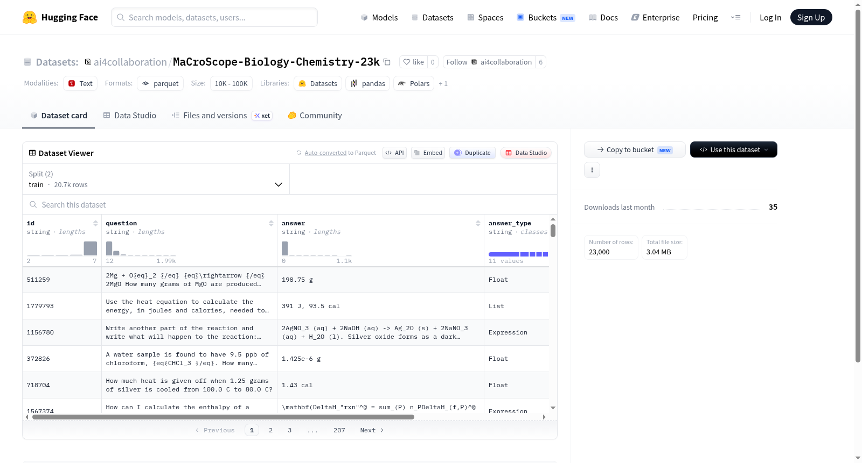862x463 pixels.
Task: Open Models in the top navigation
Action: [x=379, y=18]
